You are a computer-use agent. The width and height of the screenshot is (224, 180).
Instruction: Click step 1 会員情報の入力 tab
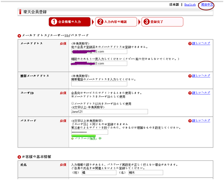[69, 22]
